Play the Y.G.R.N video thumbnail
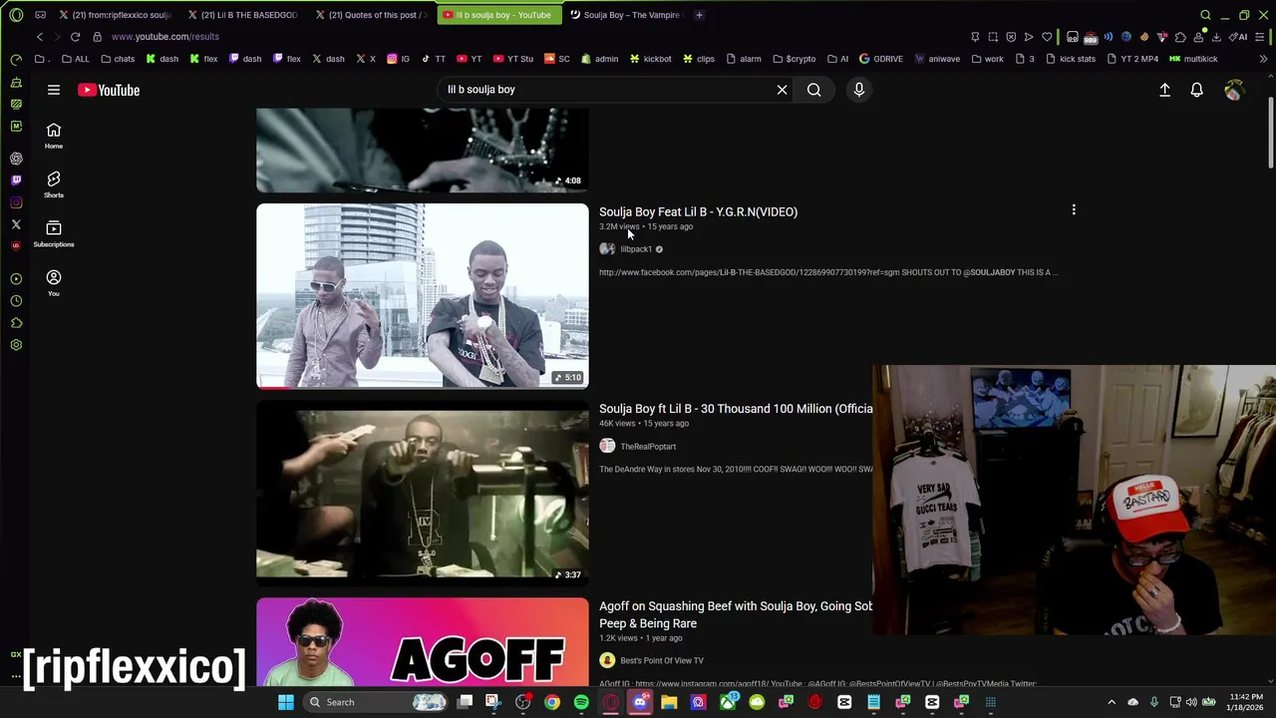This screenshot has height=718, width=1276. coord(423,295)
